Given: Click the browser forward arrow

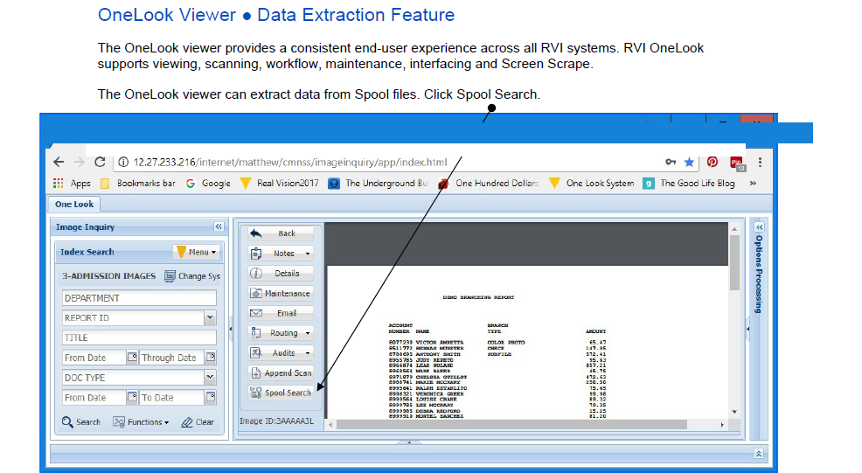Looking at the screenshot, I should [80, 162].
